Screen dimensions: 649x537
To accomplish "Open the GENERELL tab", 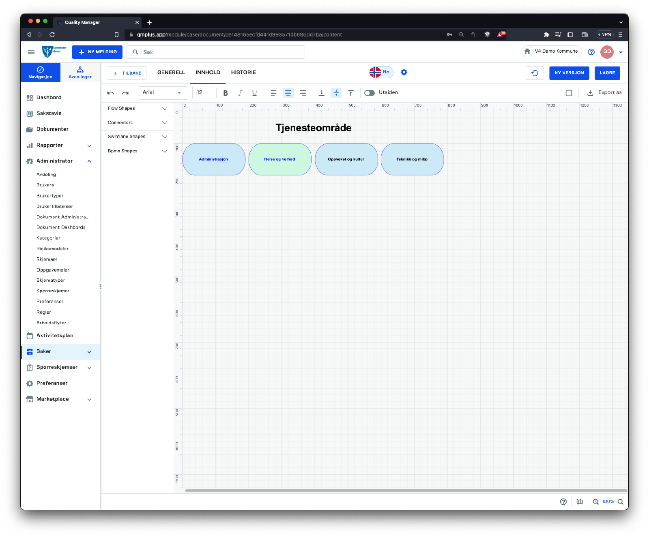I will point(171,73).
